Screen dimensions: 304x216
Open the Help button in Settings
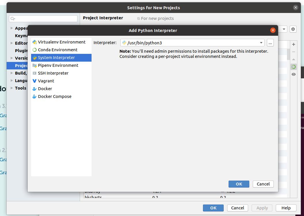286,208
